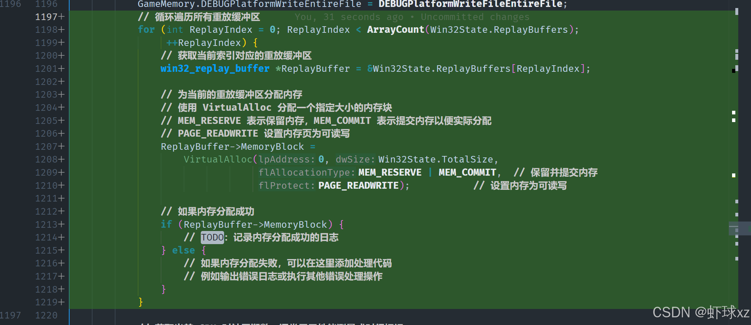Click the closing brace on line 1218
The height and width of the screenshot is (325, 751).
point(164,289)
